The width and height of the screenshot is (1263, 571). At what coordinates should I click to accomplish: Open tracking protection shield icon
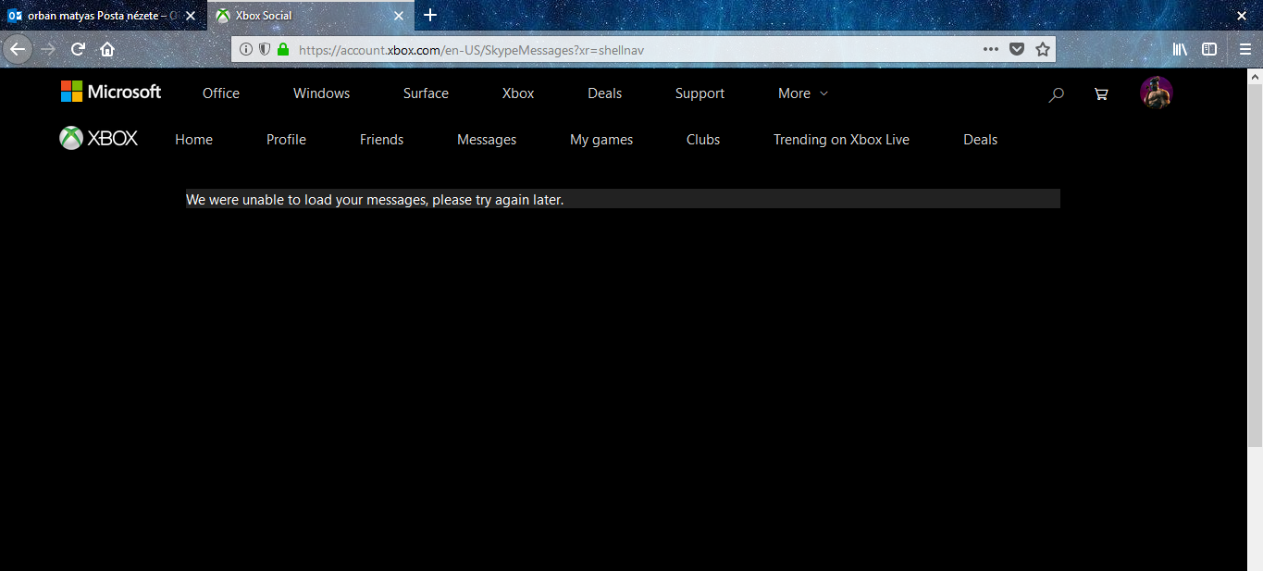click(x=265, y=49)
